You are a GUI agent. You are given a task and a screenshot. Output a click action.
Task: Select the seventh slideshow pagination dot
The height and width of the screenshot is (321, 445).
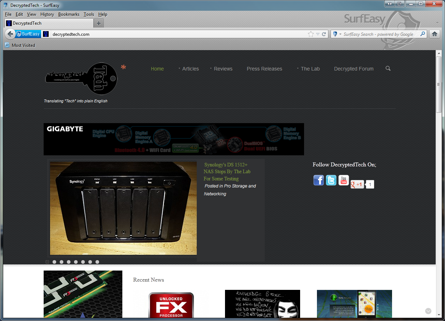pyautogui.click(x=90, y=262)
